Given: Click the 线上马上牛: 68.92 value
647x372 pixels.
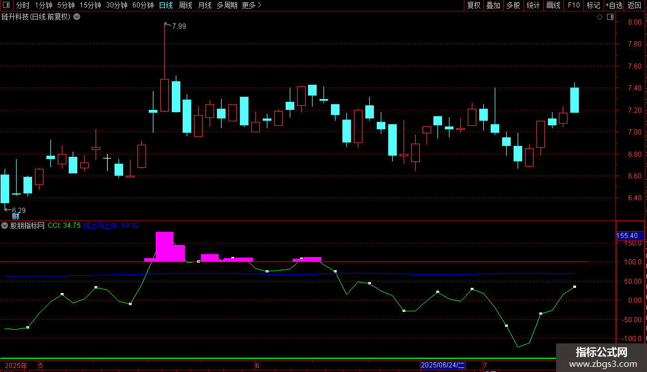Looking at the screenshot, I should pyautogui.click(x=111, y=225).
